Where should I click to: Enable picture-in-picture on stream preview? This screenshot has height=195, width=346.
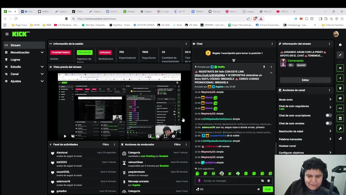pyautogui.click(x=150, y=136)
